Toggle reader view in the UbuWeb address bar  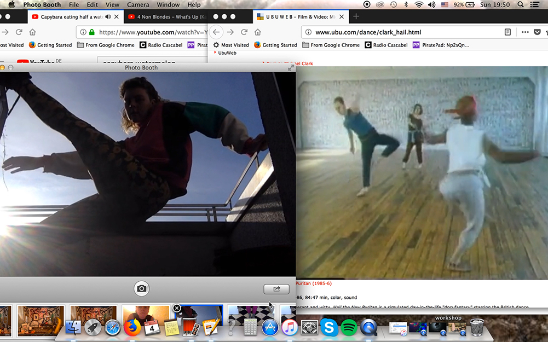(x=507, y=32)
